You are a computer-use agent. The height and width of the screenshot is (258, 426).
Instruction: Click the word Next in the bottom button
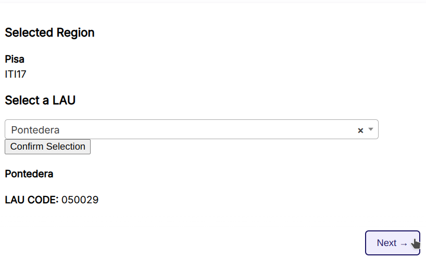click(x=386, y=243)
